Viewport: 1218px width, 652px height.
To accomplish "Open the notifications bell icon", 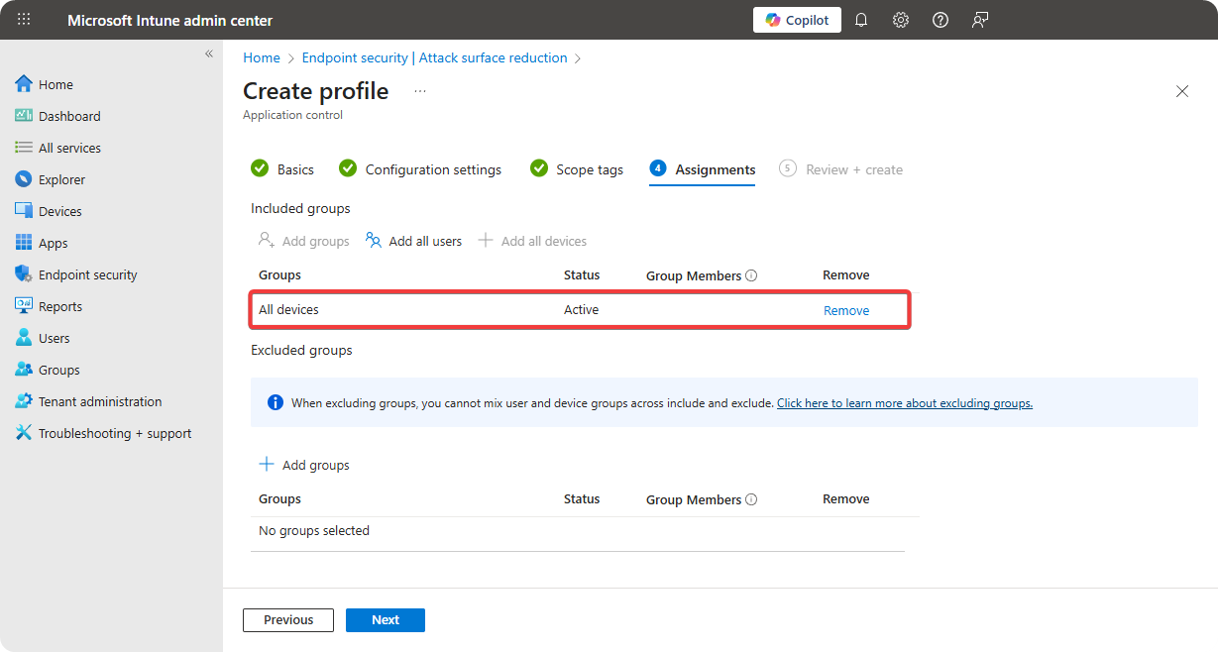I will point(861,20).
